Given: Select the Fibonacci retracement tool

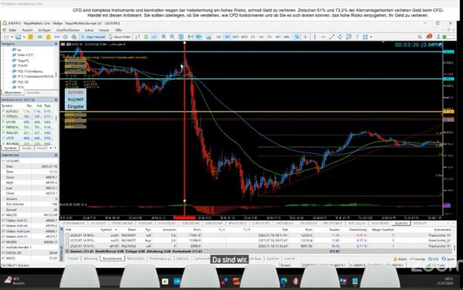Looking at the screenshot, I should [348, 37].
